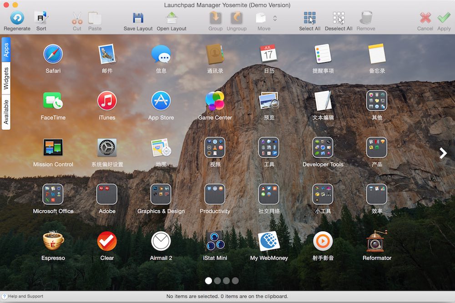Screen dimensions: 455x303
Task: Select the Reformator grinder icon
Action: 377,241
